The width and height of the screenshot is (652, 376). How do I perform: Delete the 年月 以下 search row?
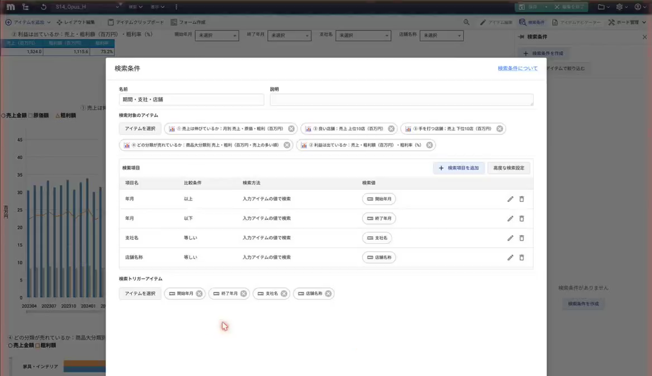pos(521,219)
